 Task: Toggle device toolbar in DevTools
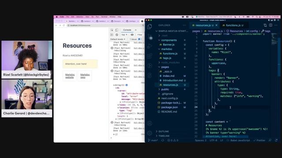(x=116, y=30)
